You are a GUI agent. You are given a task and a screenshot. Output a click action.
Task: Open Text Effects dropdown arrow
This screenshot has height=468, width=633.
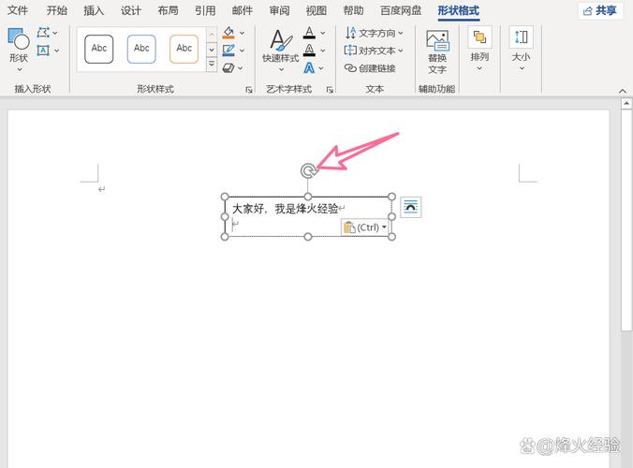point(321,68)
